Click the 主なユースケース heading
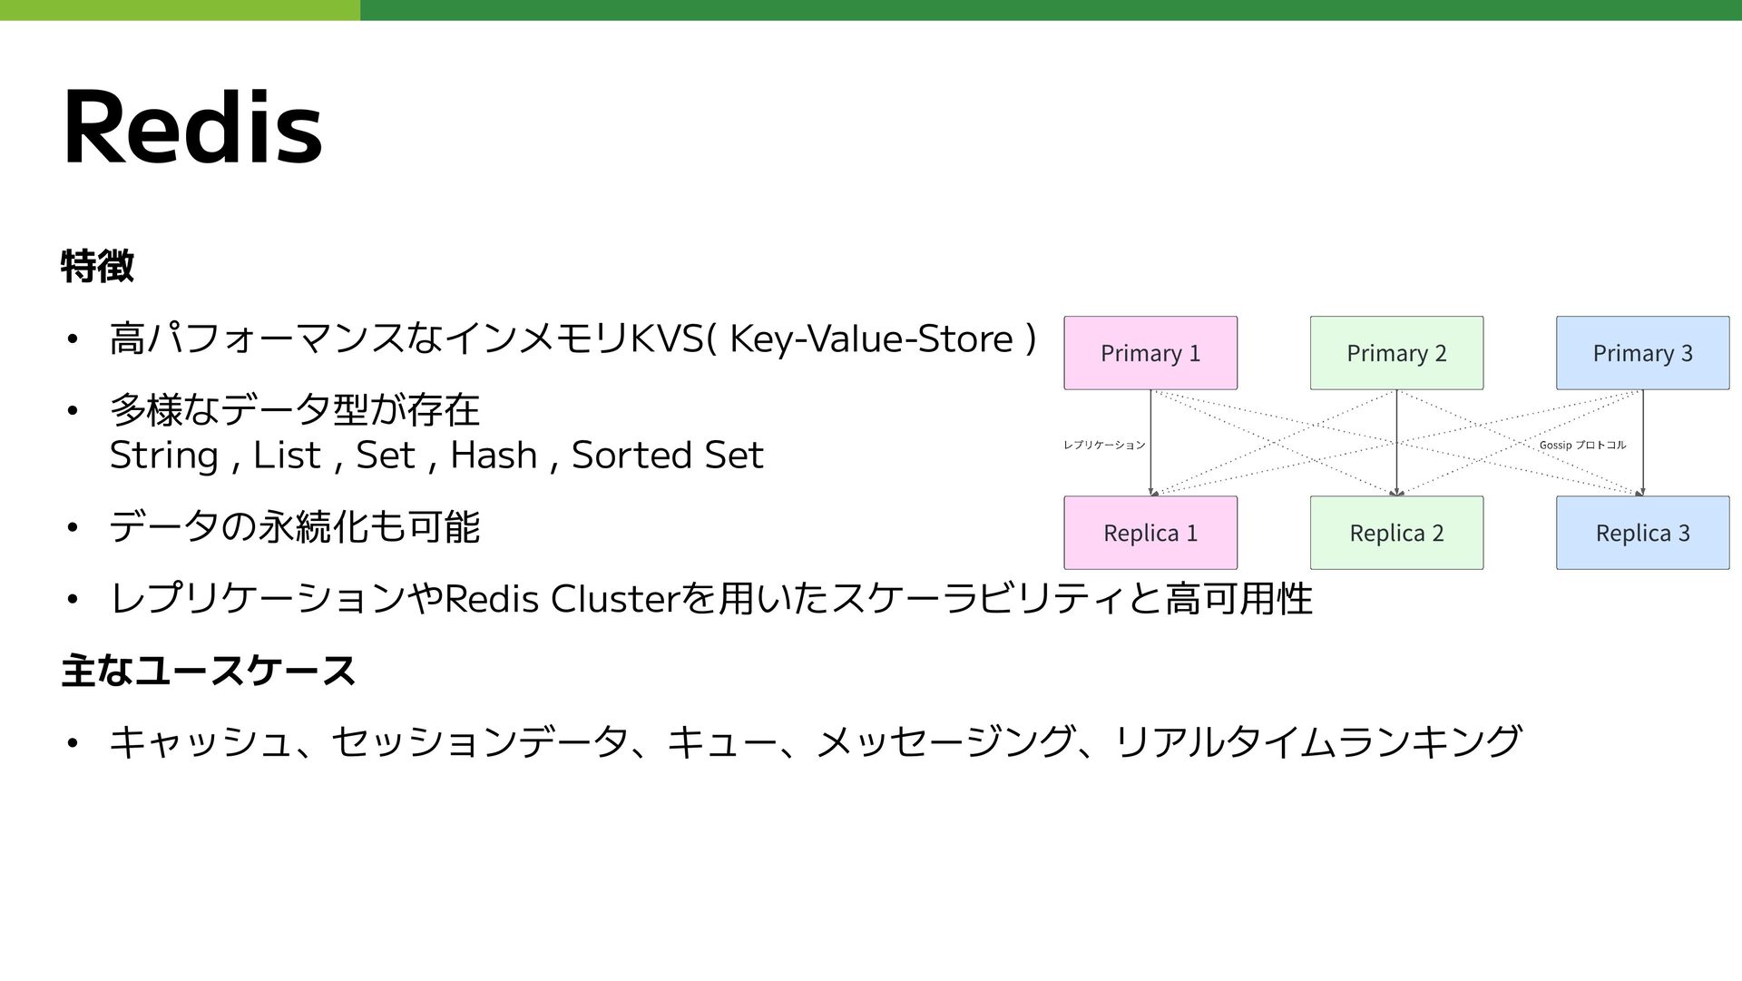The height and width of the screenshot is (981, 1742). (x=208, y=671)
